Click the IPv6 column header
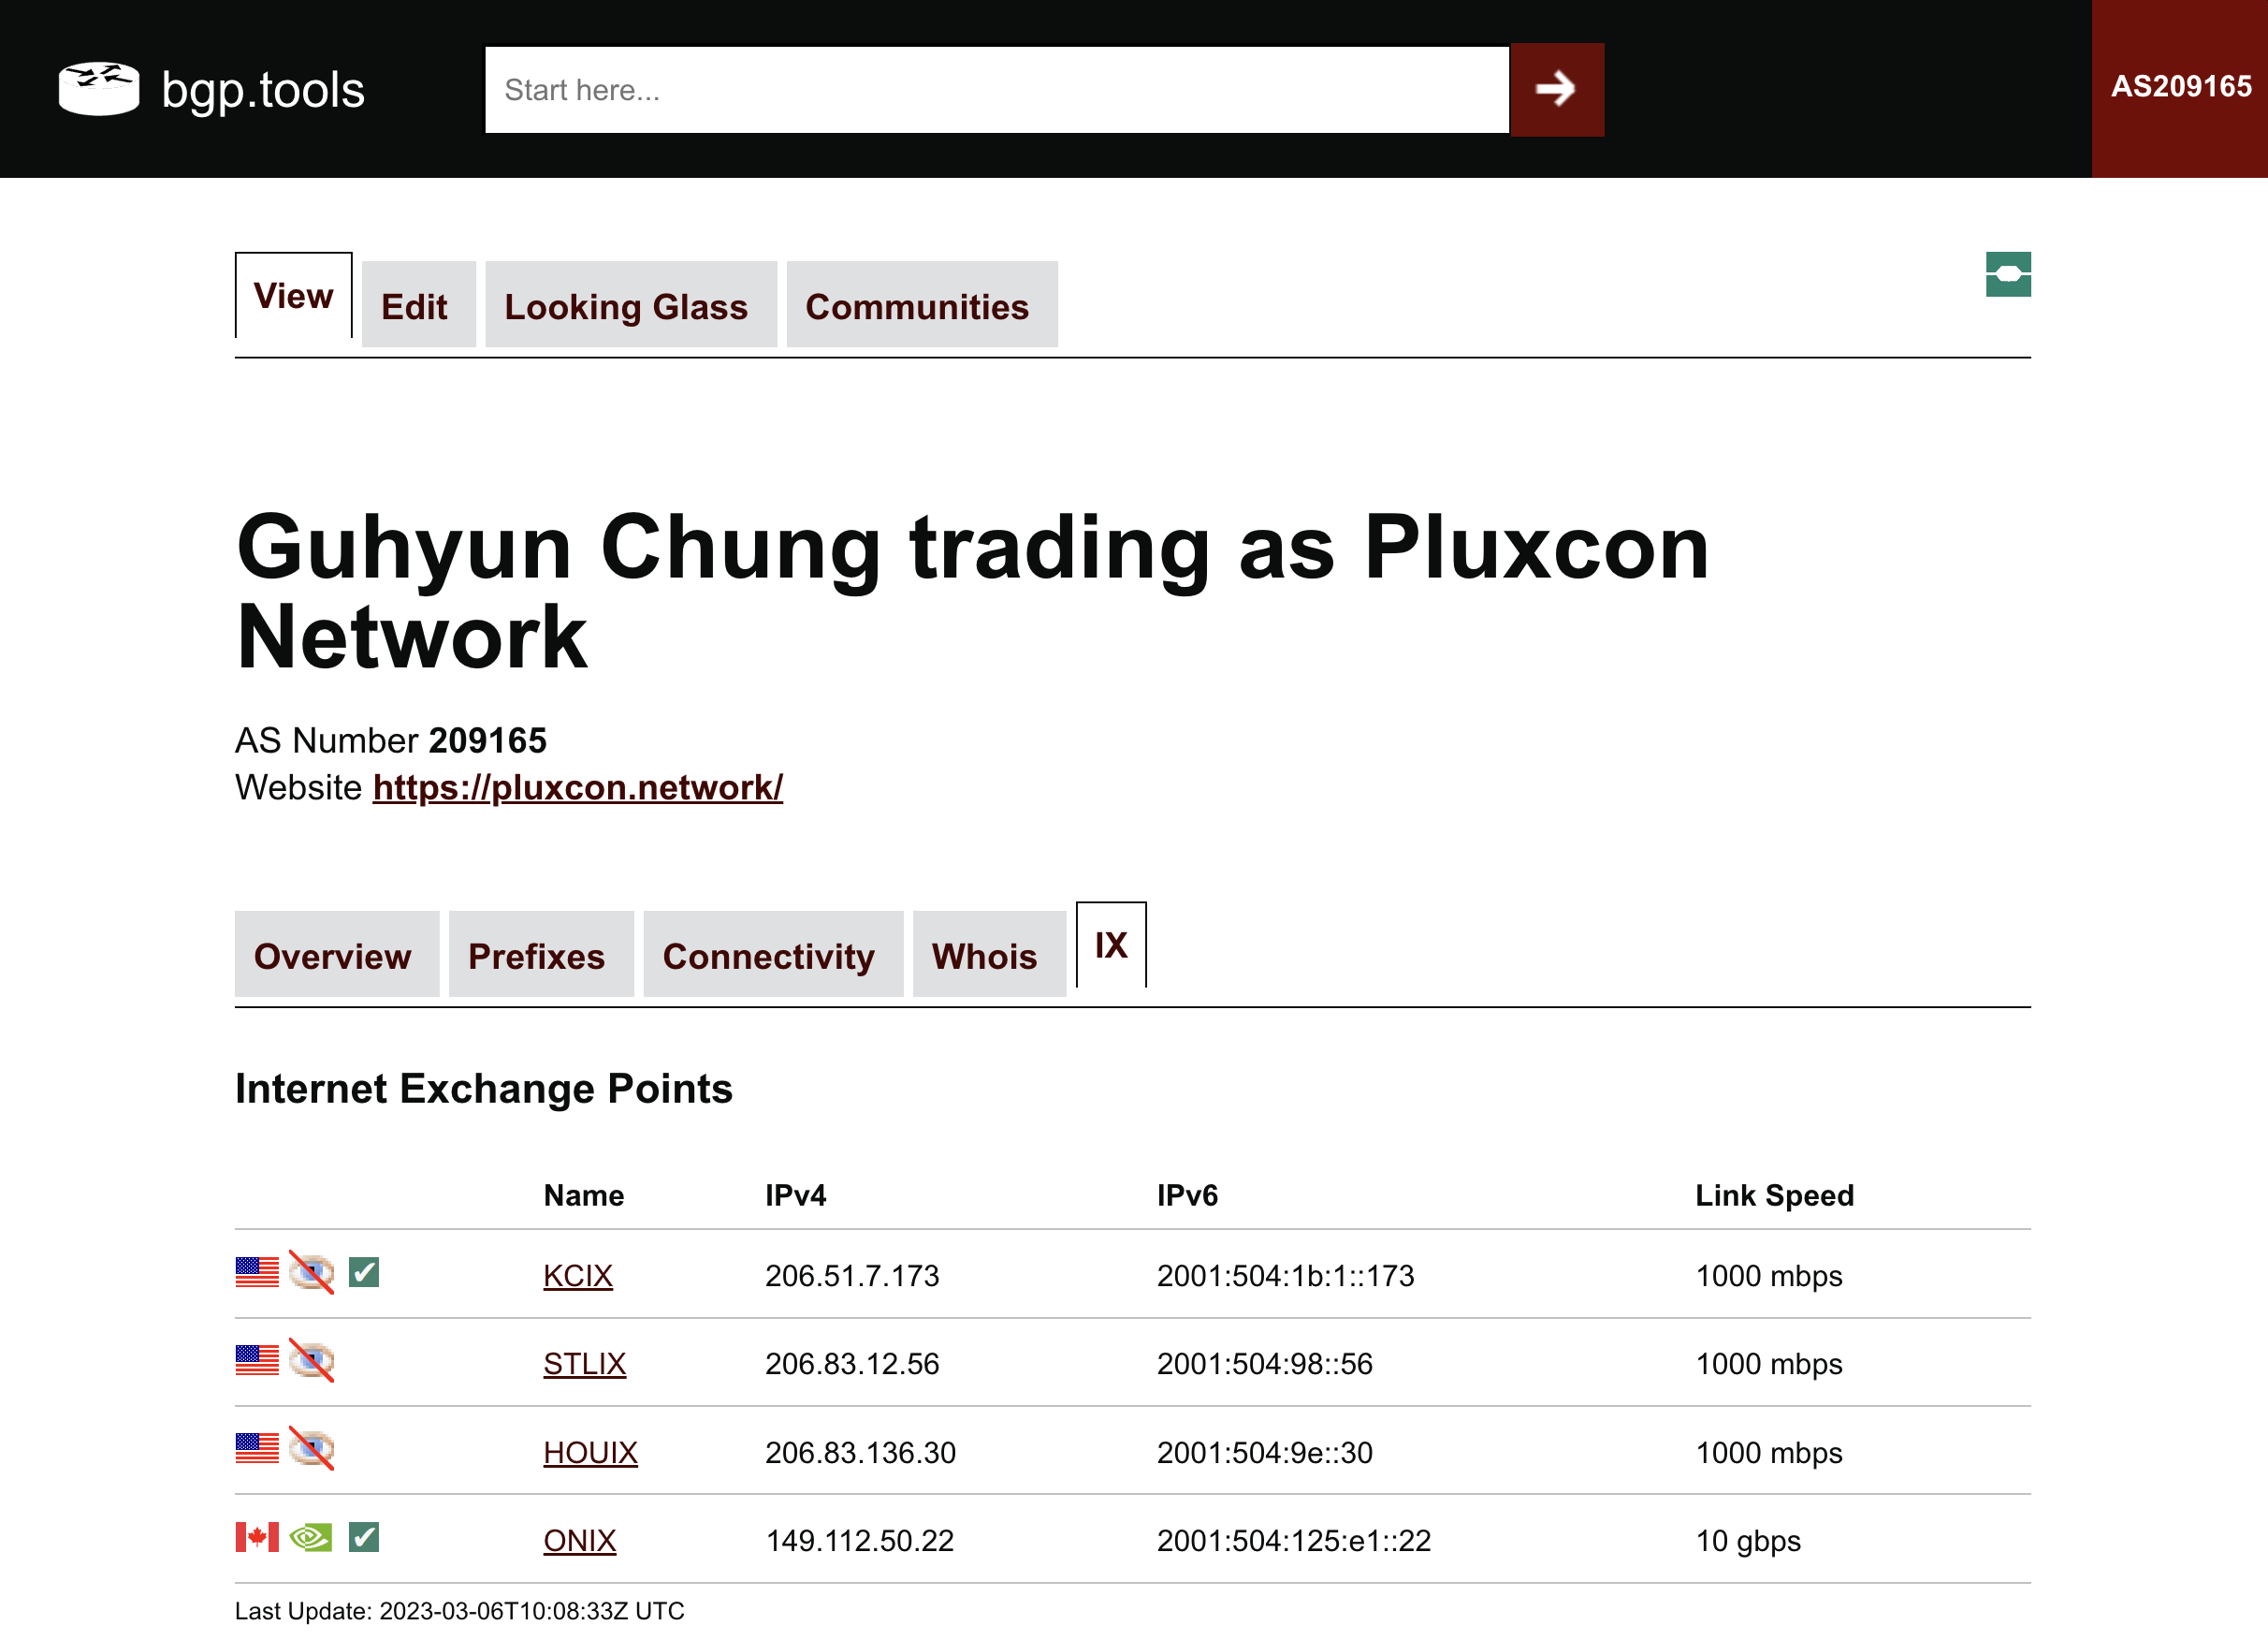The height and width of the screenshot is (1640, 2268). pyautogui.click(x=1188, y=1195)
